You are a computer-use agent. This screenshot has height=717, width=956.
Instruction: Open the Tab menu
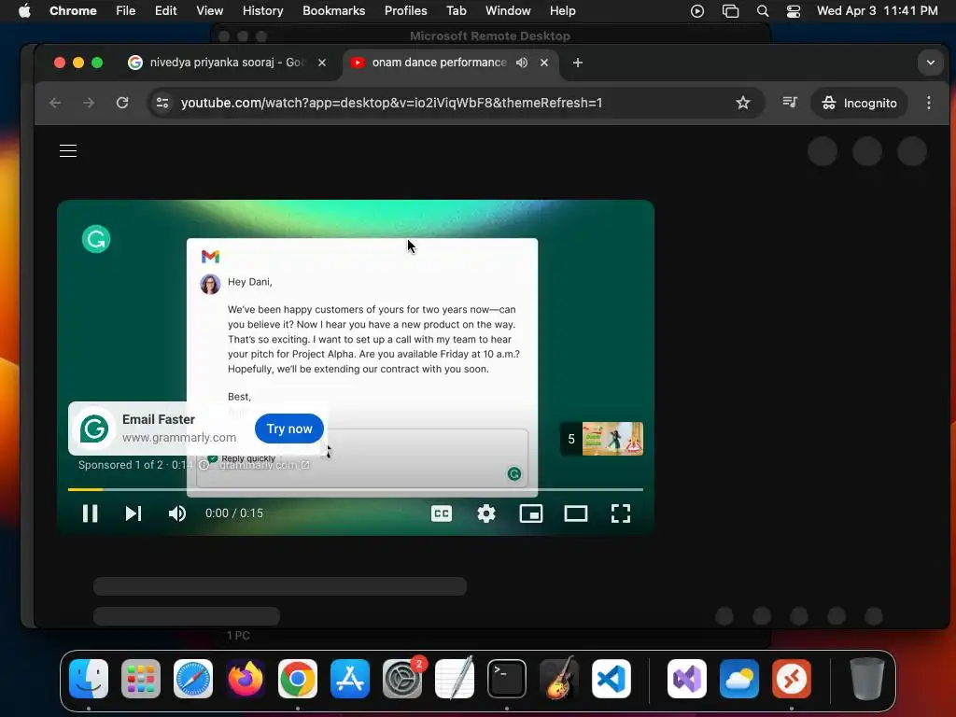(456, 10)
